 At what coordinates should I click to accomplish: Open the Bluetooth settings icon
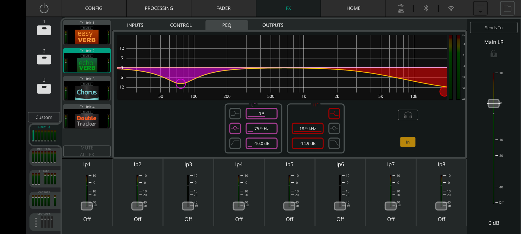tap(426, 8)
